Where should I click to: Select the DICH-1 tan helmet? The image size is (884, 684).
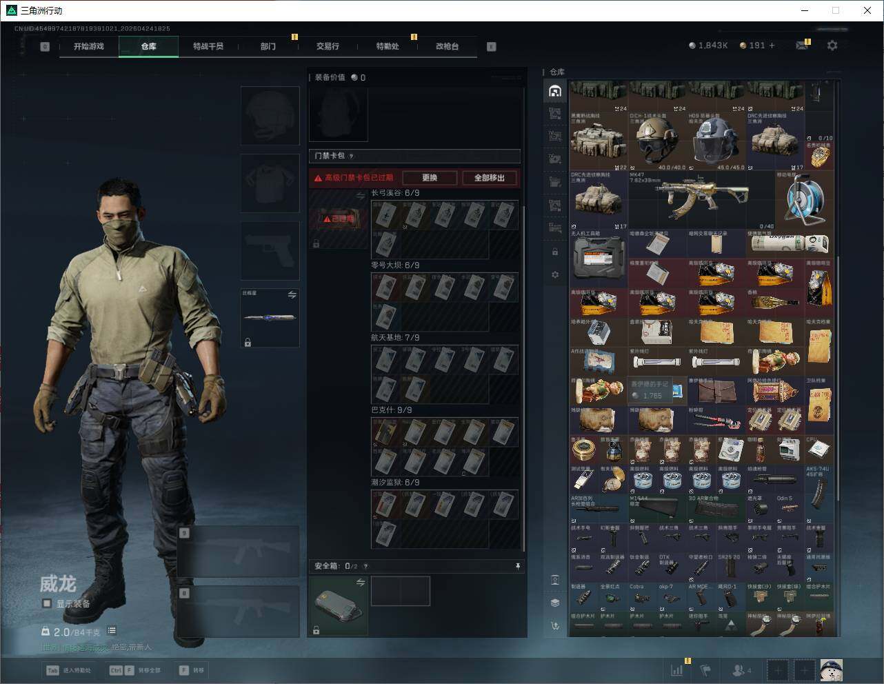pyautogui.click(x=657, y=141)
